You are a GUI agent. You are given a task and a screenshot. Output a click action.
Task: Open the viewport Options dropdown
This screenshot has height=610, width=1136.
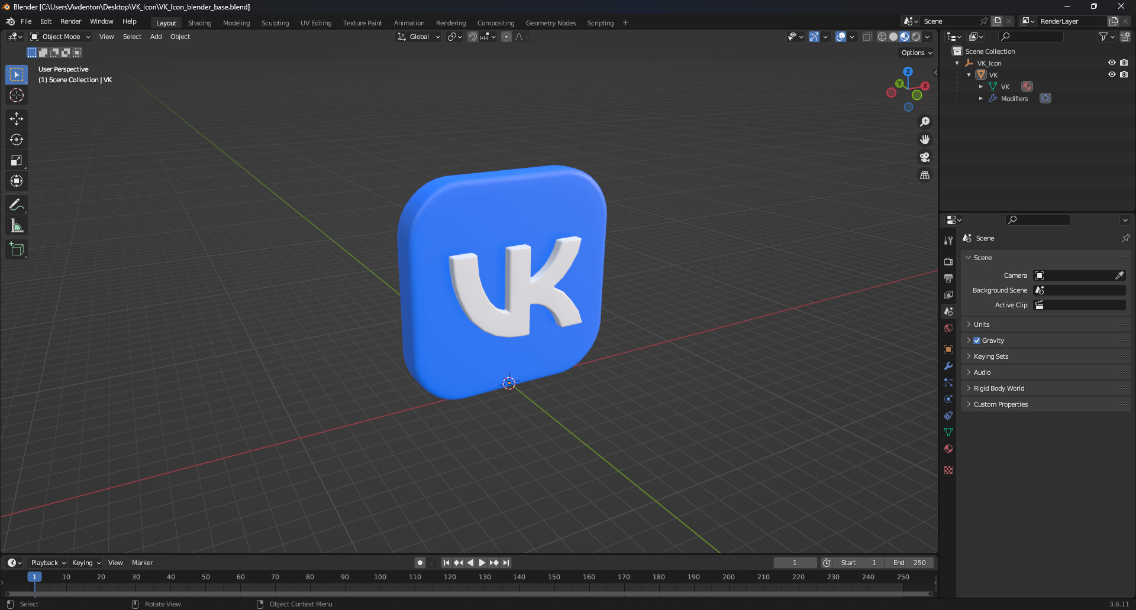[x=916, y=53]
